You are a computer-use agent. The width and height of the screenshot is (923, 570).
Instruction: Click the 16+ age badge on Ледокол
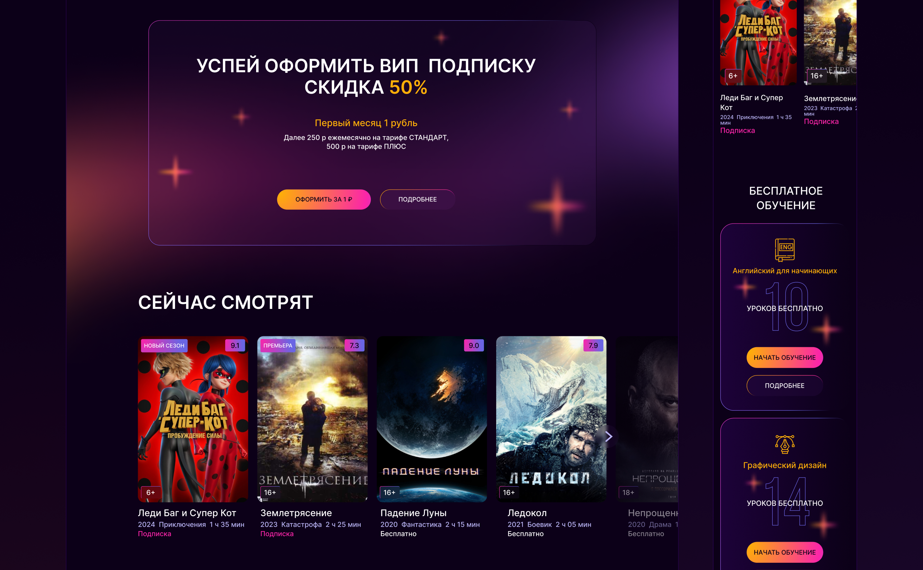point(509,492)
